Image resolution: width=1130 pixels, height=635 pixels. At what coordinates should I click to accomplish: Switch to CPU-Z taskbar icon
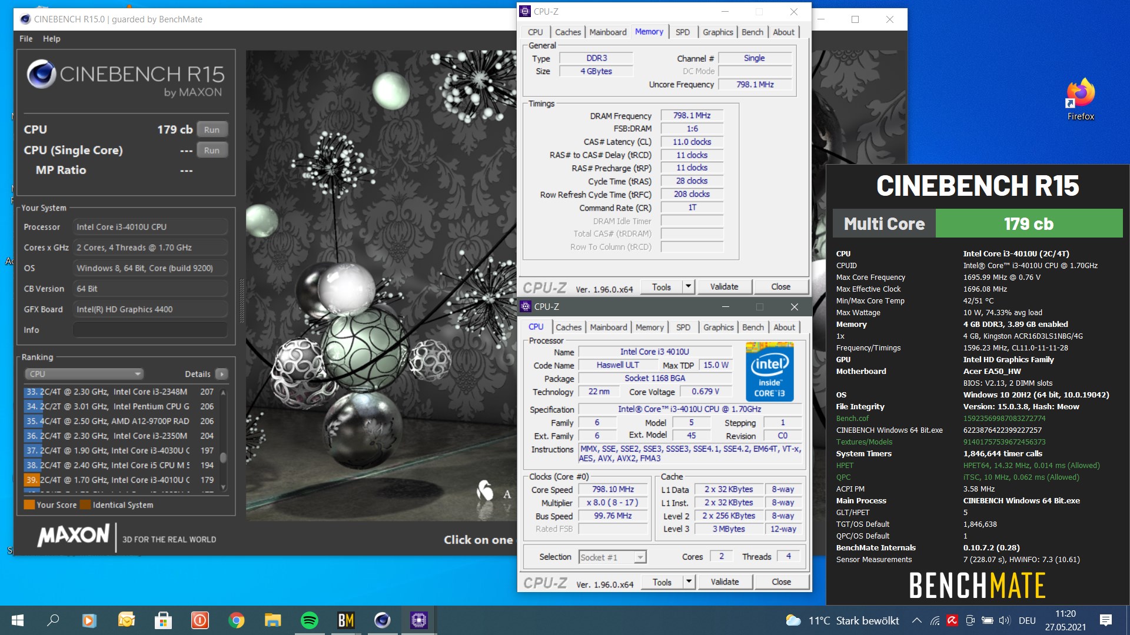point(419,620)
